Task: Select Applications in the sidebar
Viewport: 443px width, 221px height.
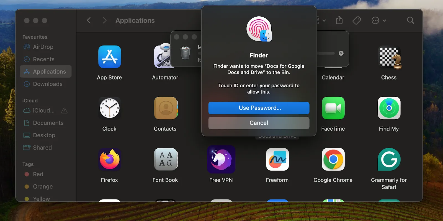Action: pos(46,72)
